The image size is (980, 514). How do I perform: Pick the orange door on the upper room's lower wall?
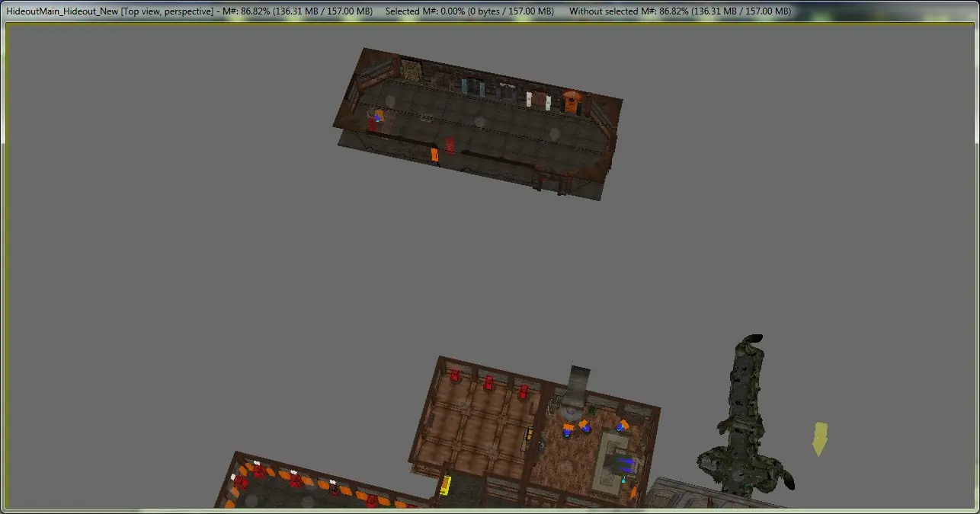pyautogui.click(x=434, y=155)
